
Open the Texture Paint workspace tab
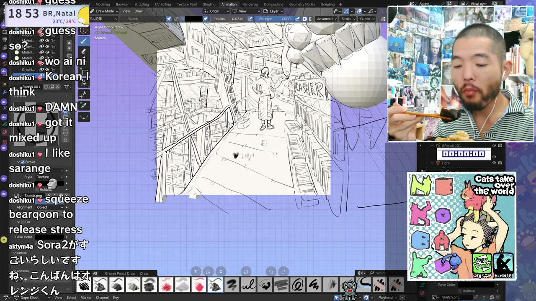coord(187,4)
